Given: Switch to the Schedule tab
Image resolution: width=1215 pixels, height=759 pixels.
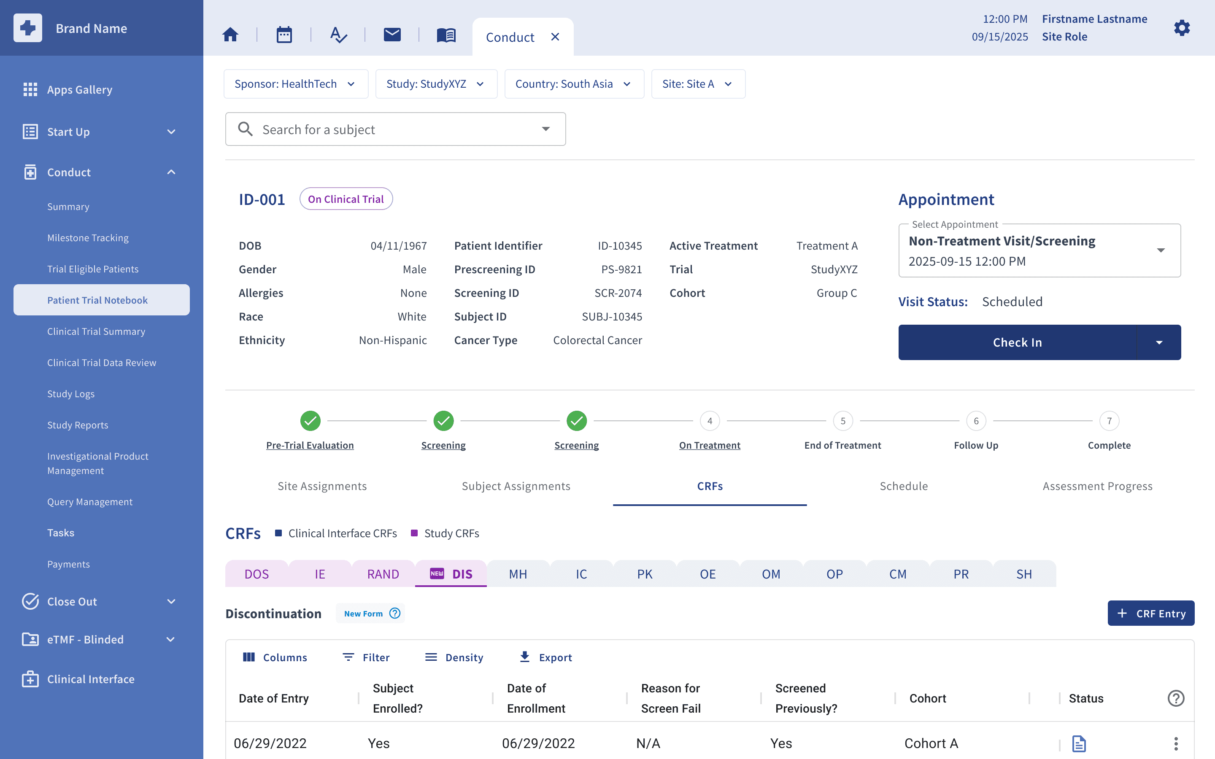Looking at the screenshot, I should pos(904,486).
